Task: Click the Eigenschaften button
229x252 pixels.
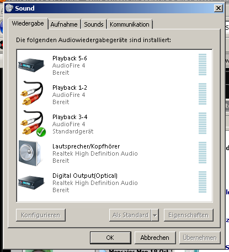Action: (x=189, y=215)
